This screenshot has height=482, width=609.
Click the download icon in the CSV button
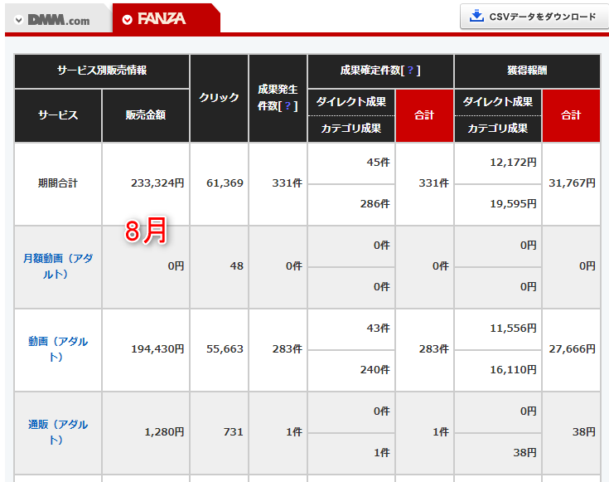pyautogui.click(x=476, y=17)
